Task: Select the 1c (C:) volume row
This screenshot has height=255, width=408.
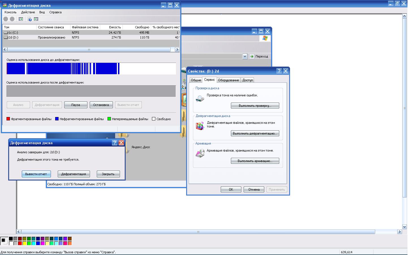Action: click(91, 33)
